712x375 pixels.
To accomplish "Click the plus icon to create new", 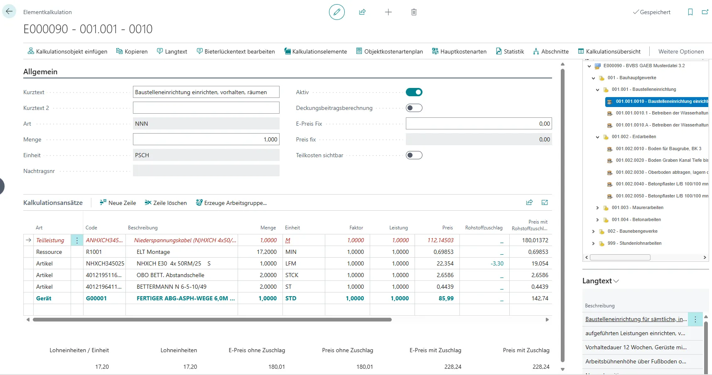I will point(388,12).
